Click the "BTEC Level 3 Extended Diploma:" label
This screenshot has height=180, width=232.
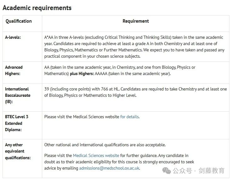[16, 123]
